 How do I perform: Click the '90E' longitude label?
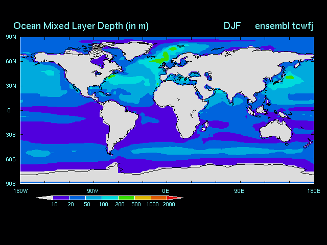239,191
